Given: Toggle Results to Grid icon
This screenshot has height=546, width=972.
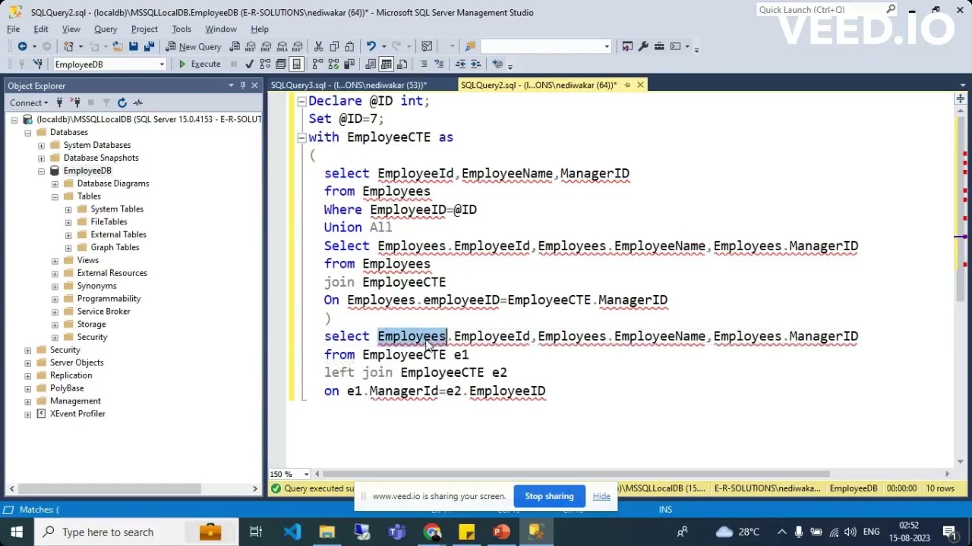Looking at the screenshot, I should (387, 64).
